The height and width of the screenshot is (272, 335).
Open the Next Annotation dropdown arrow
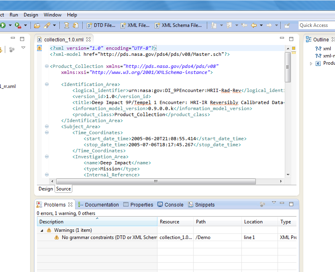click(x=221, y=25)
